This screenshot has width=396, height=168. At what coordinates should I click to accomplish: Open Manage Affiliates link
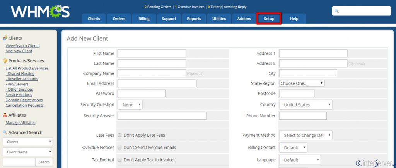pos(20,123)
